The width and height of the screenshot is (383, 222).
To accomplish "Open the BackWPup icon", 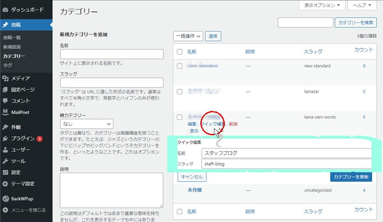I will pos(5,198).
